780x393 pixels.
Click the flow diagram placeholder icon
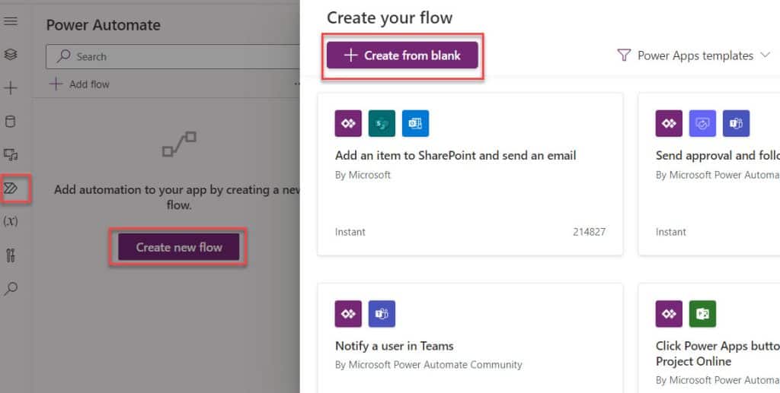[179, 144]
